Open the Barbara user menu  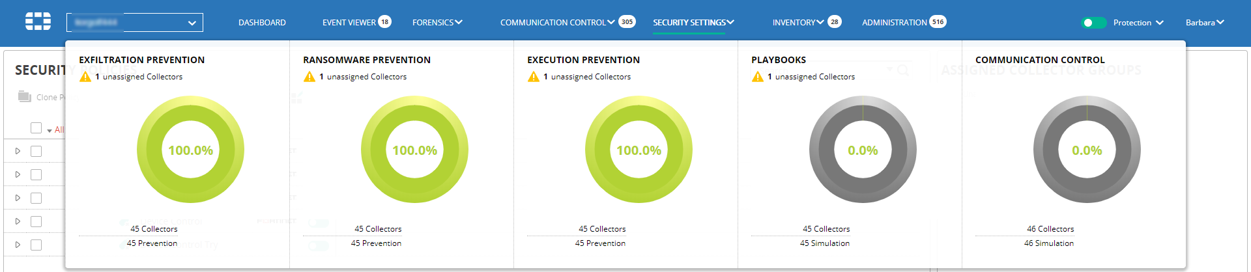tap(1204, 23)
